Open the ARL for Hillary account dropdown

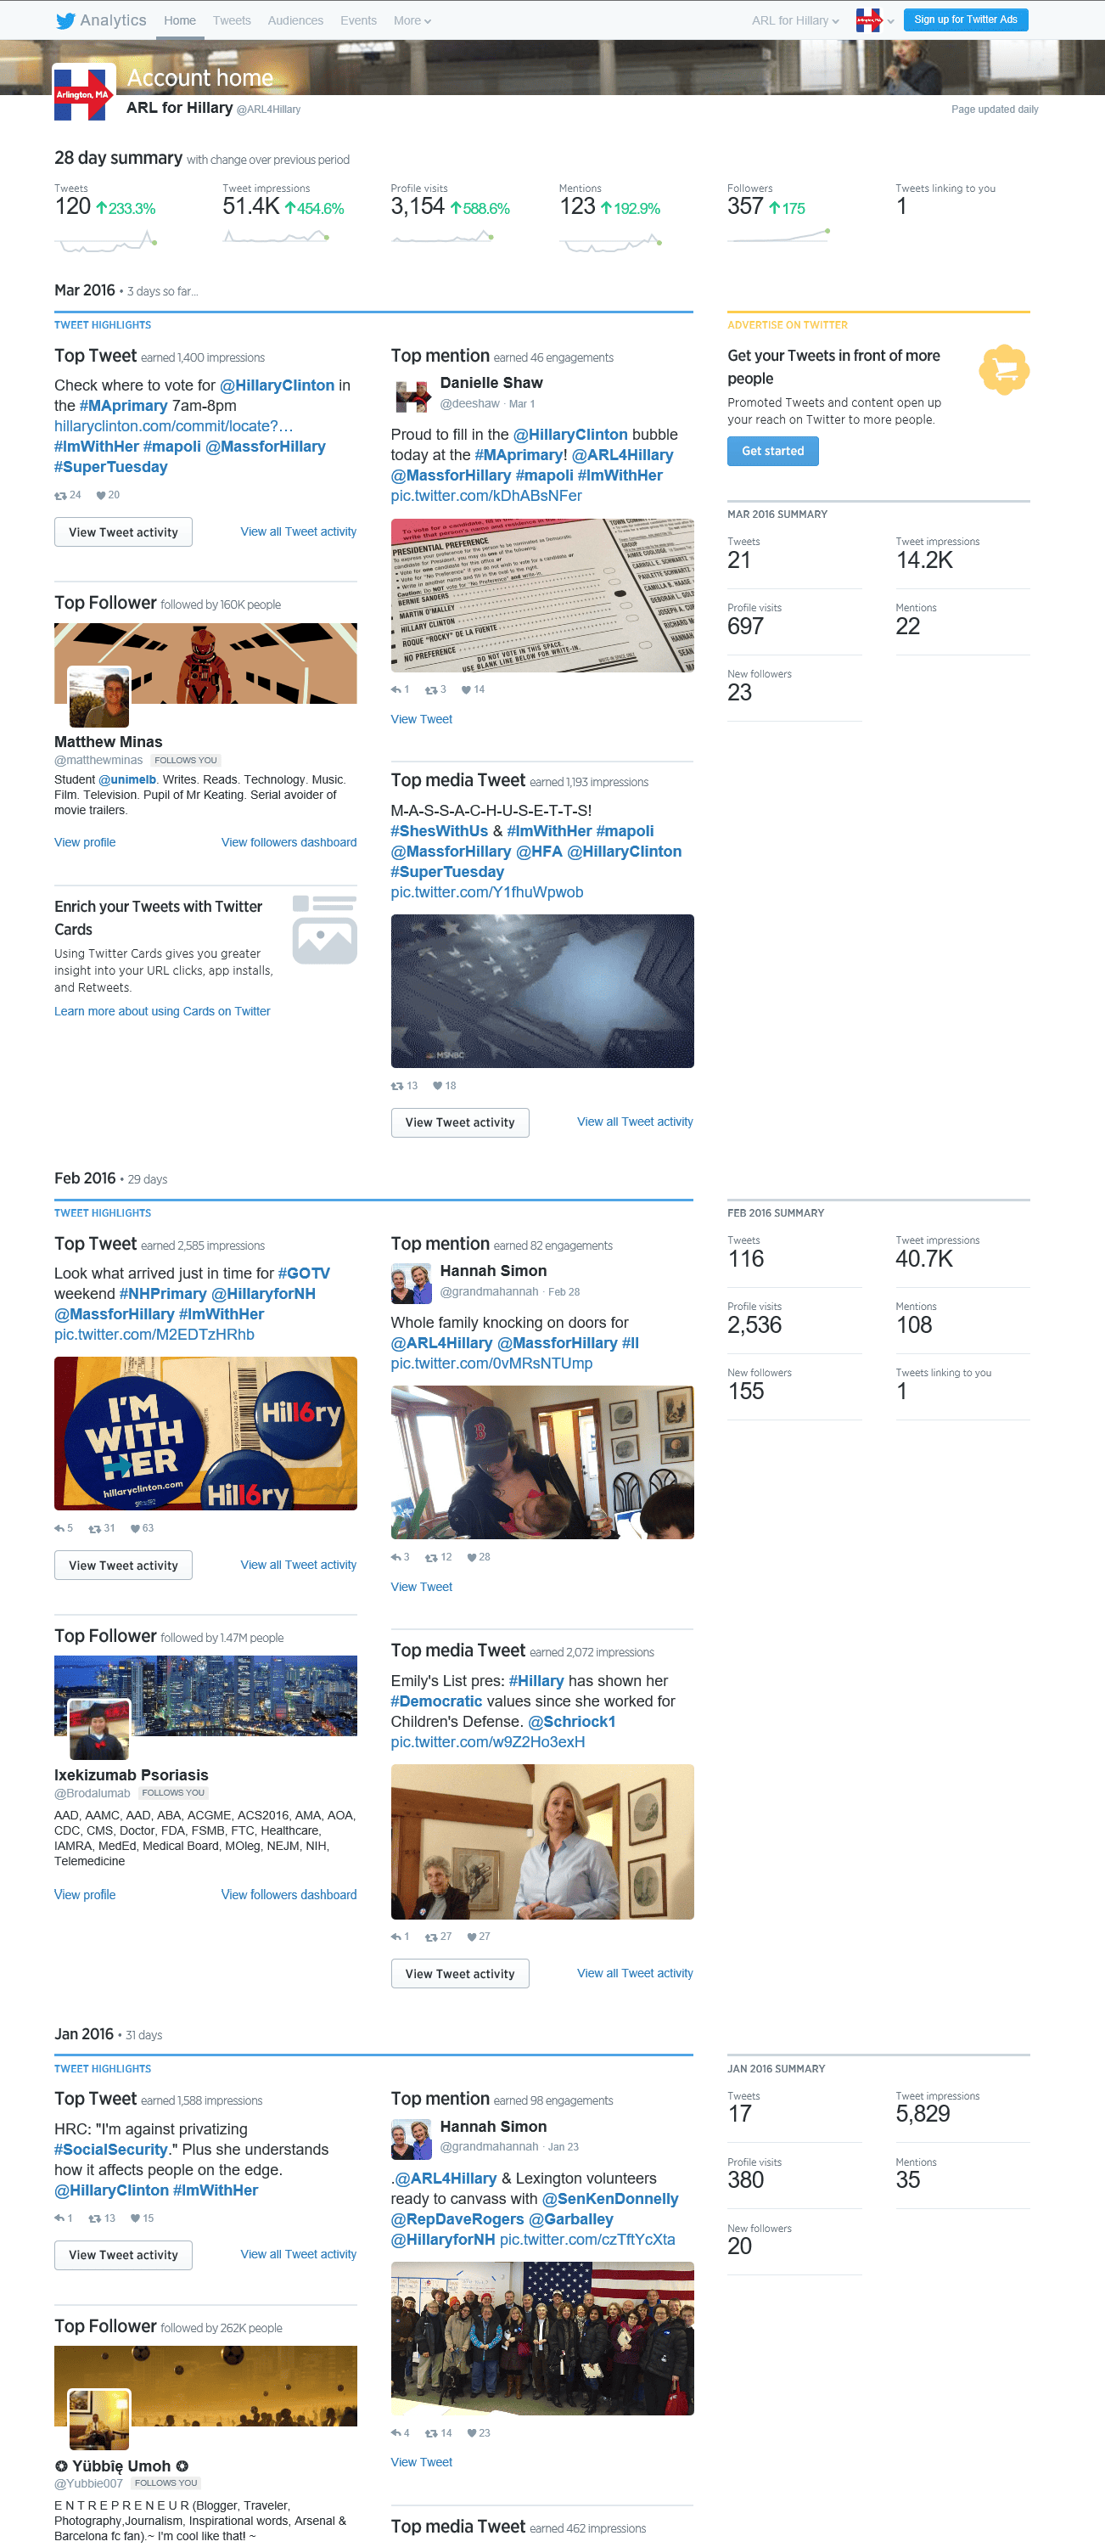[x=794, y=20]
